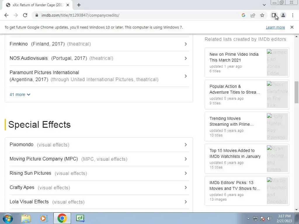Image resolution: width=299 pixels, height=224 pixels.
Task: Expand the 41 more distributors list
Action: pyautogui.click(x=20, y=94)
